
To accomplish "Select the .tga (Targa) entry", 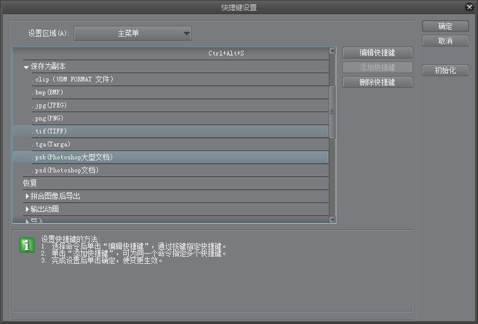I will point(51,144).
